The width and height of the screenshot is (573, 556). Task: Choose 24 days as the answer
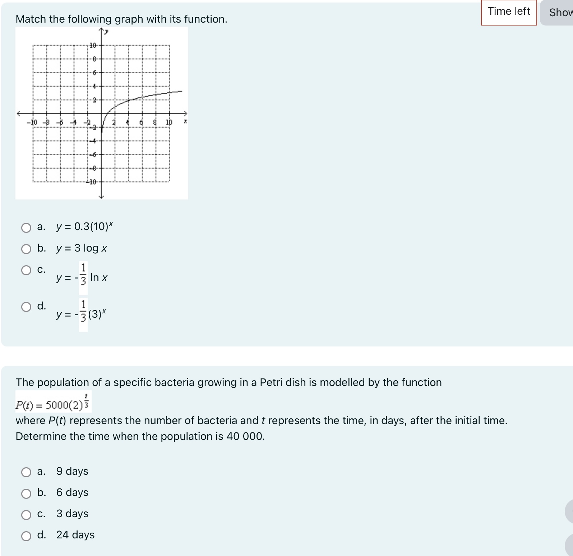click(26, 535)
